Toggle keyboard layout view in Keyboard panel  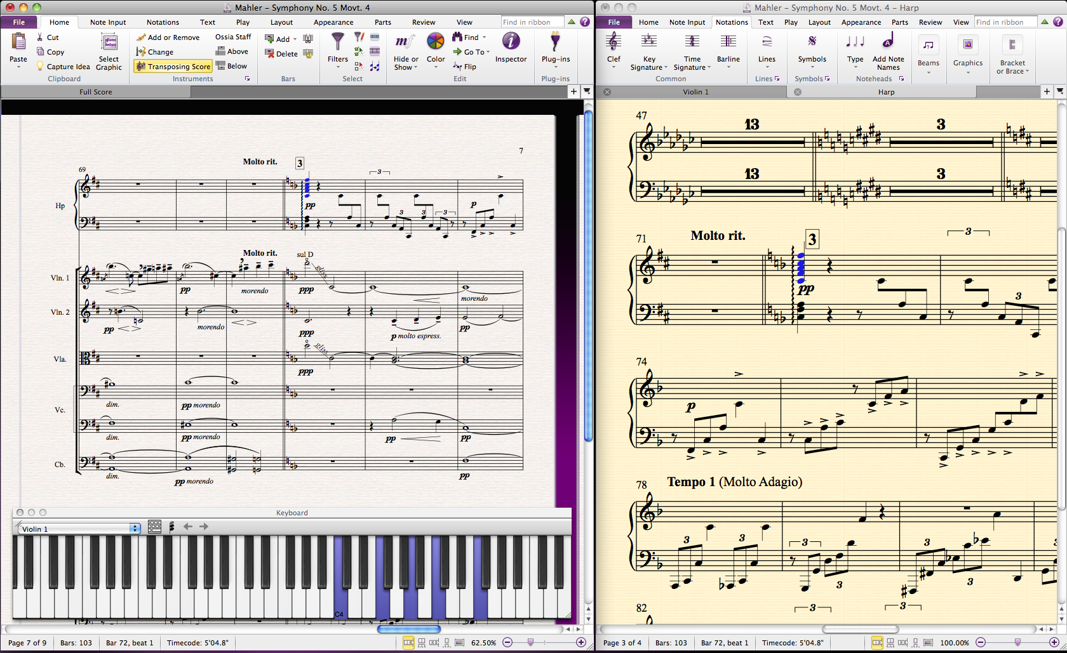click(154, 527)
